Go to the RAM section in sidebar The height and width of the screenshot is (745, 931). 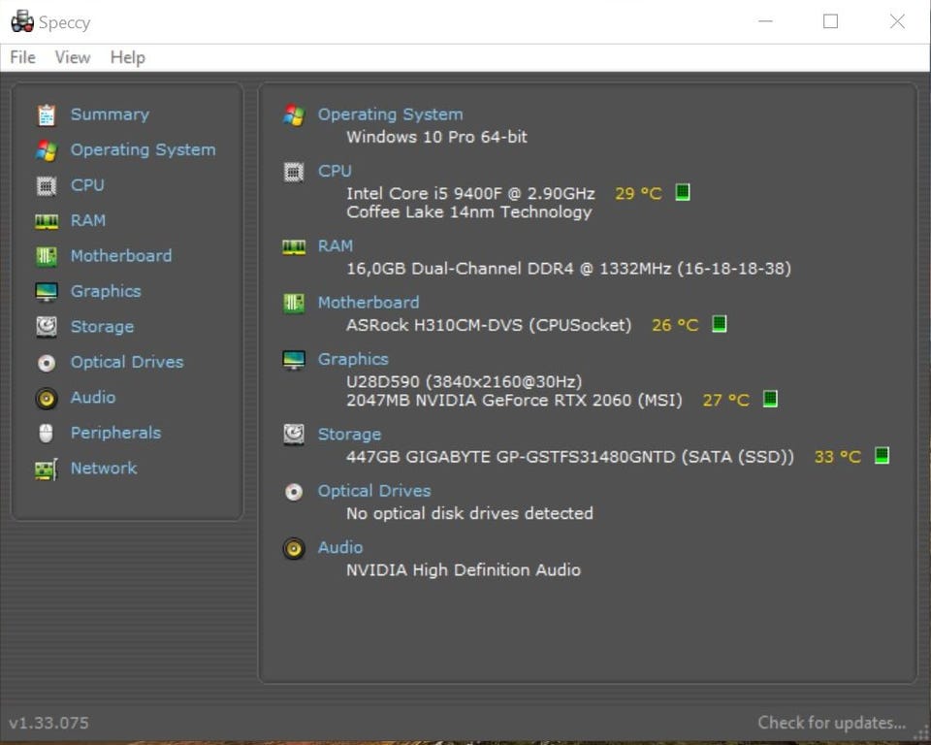click(x=88, y=220)
